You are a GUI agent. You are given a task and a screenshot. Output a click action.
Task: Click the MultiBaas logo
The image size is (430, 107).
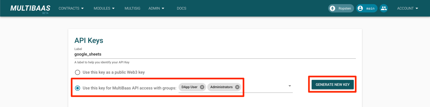pyautogui.click(x=30, y=9)
